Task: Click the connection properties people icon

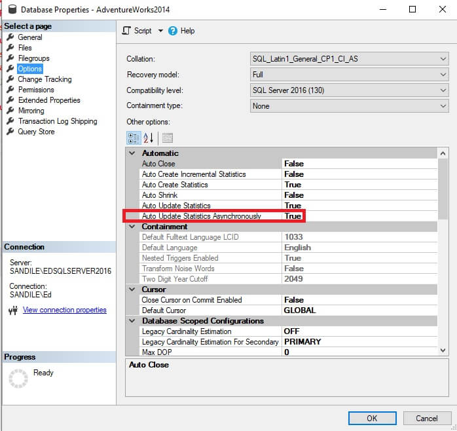Action: 13,310
